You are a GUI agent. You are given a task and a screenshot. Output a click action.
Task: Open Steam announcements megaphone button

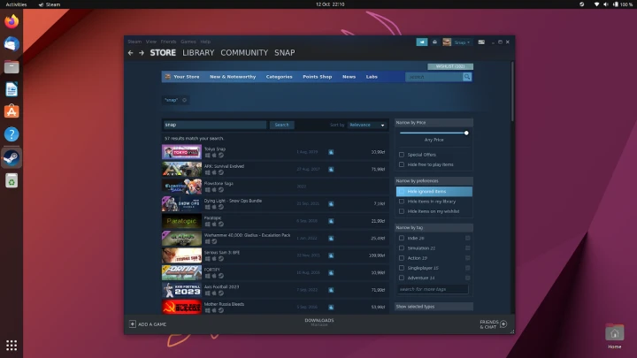tap(422, 42)
